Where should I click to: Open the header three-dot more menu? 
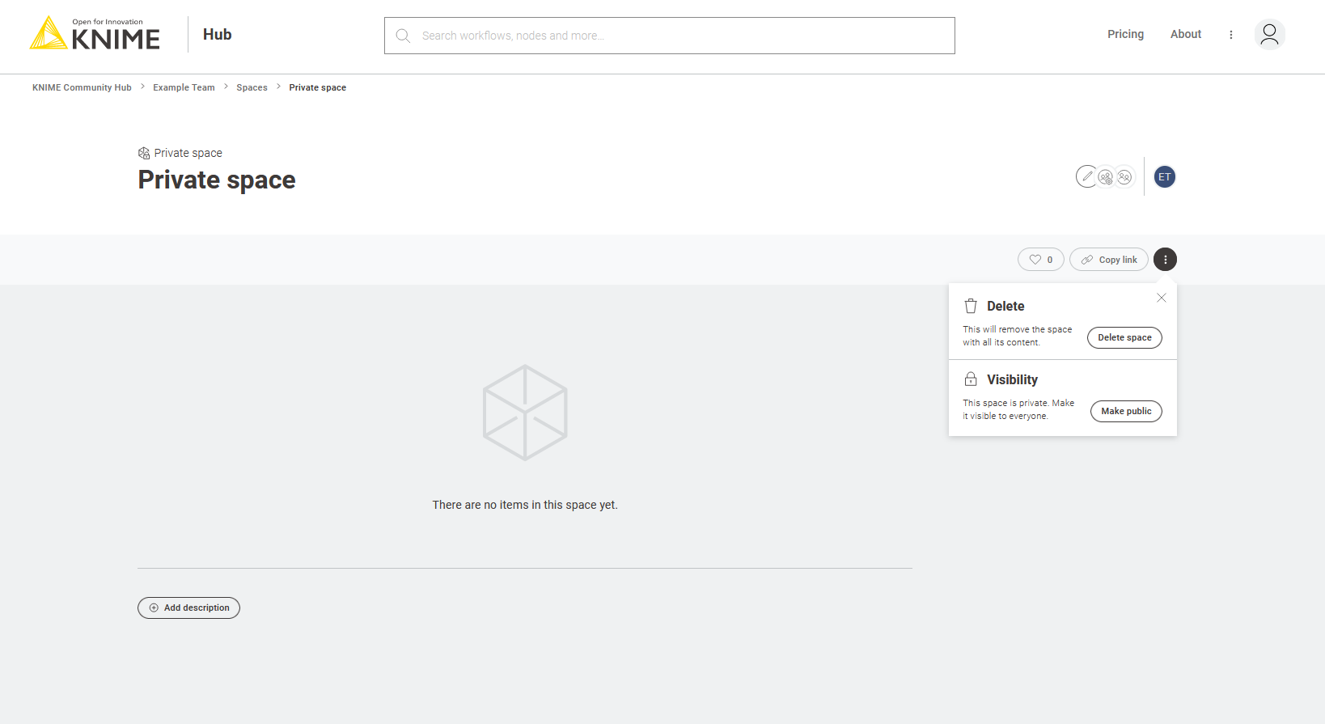(x=1230, y=35)
